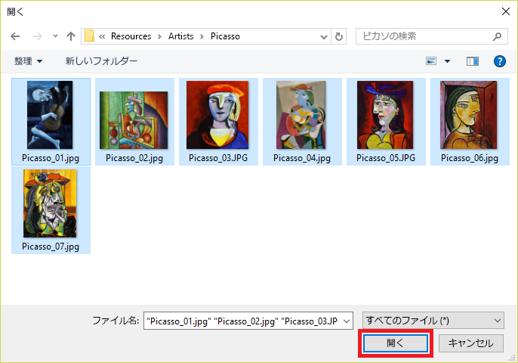This screenshot has height=363, width=518.
Task: Click the Picasso_02.jpg file name label
Action: [x=134, y=158]
